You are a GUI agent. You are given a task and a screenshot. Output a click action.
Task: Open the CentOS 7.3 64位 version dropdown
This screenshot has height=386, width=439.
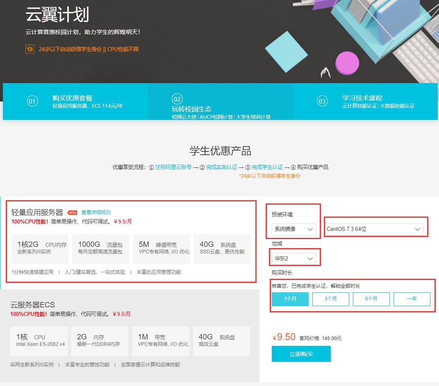coord(373,229)
